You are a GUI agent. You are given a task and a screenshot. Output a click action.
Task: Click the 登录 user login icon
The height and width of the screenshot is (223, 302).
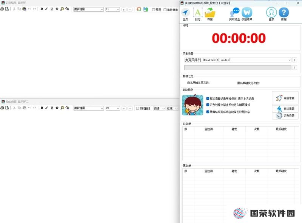pos(271,14)
